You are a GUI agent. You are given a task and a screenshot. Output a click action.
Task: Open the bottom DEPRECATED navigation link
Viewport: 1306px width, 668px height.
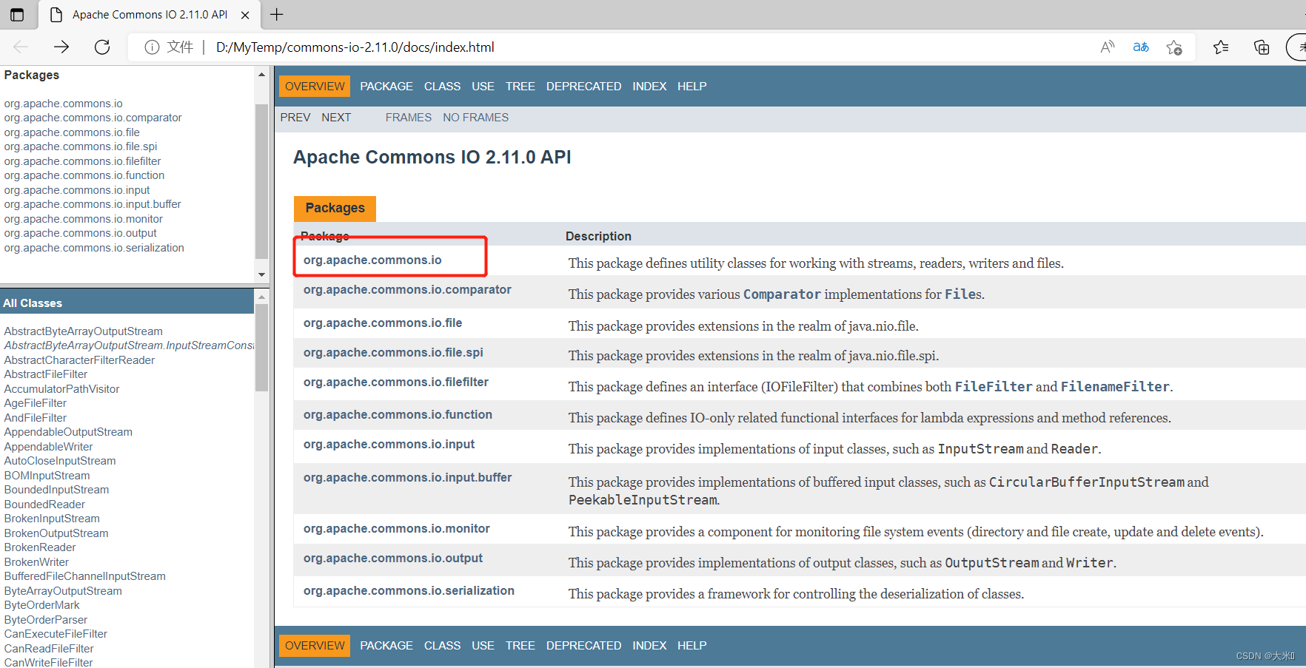coord(583,646)
